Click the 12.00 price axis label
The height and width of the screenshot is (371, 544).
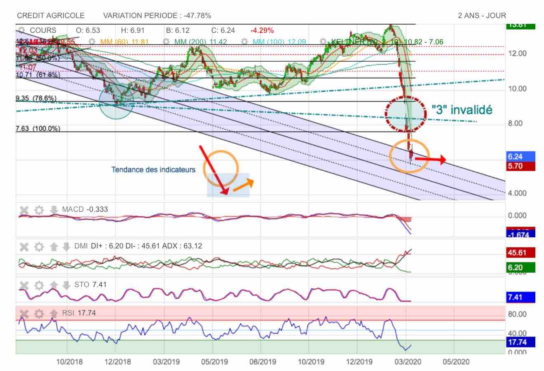517,53
